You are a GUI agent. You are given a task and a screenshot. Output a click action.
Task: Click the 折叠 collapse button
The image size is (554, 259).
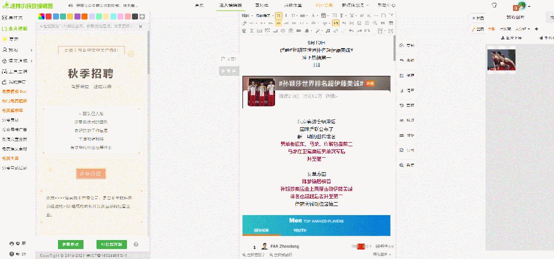click(477, 18)
